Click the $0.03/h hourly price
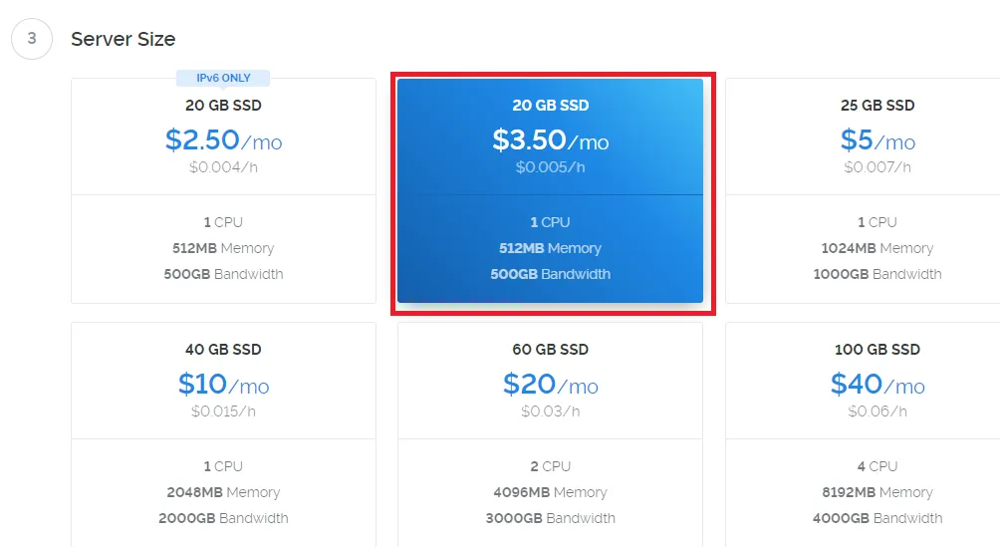1000x547 pixels. pos(551,411)
